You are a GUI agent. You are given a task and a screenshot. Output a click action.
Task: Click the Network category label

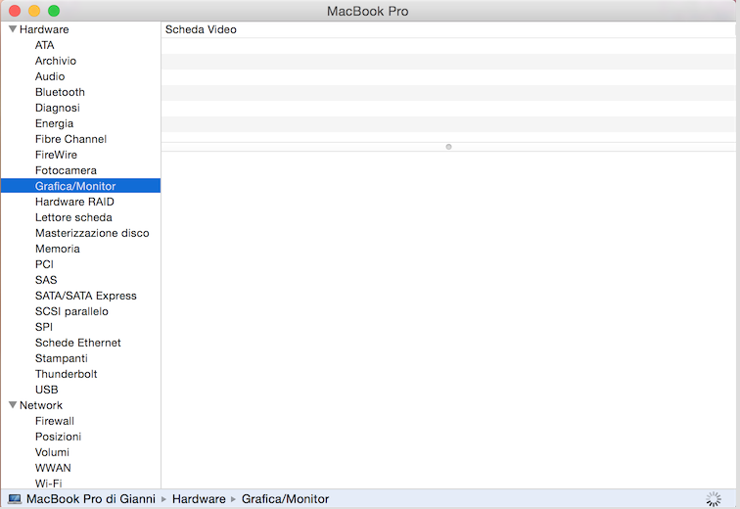(x=40, y=405)
